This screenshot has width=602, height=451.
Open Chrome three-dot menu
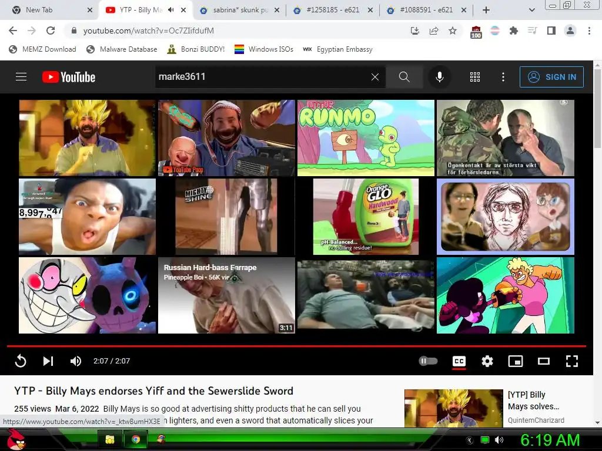coord(589,31)
